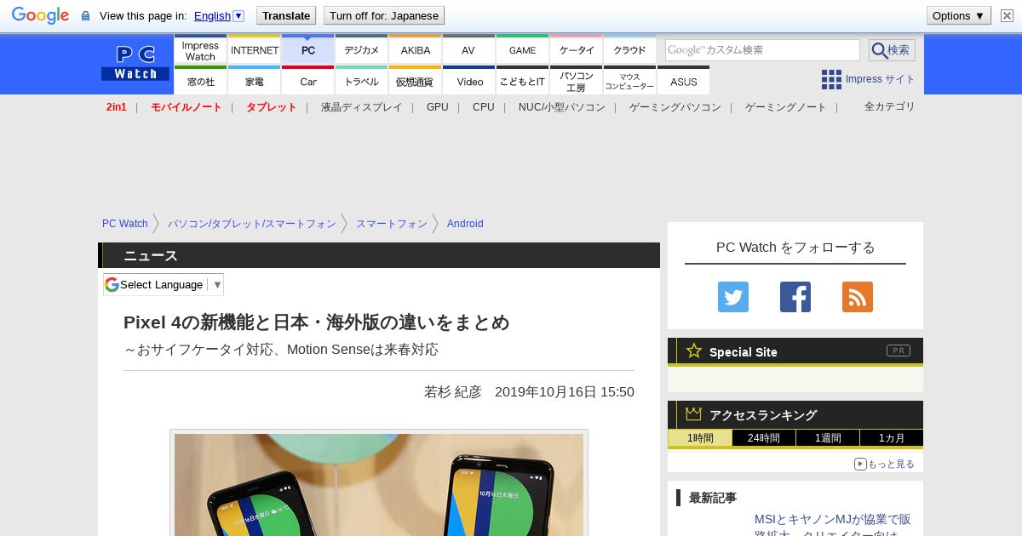This screenshot has height=536, width=1022.
Task: Open the 2in1 category link
Action: pos(117,107)
